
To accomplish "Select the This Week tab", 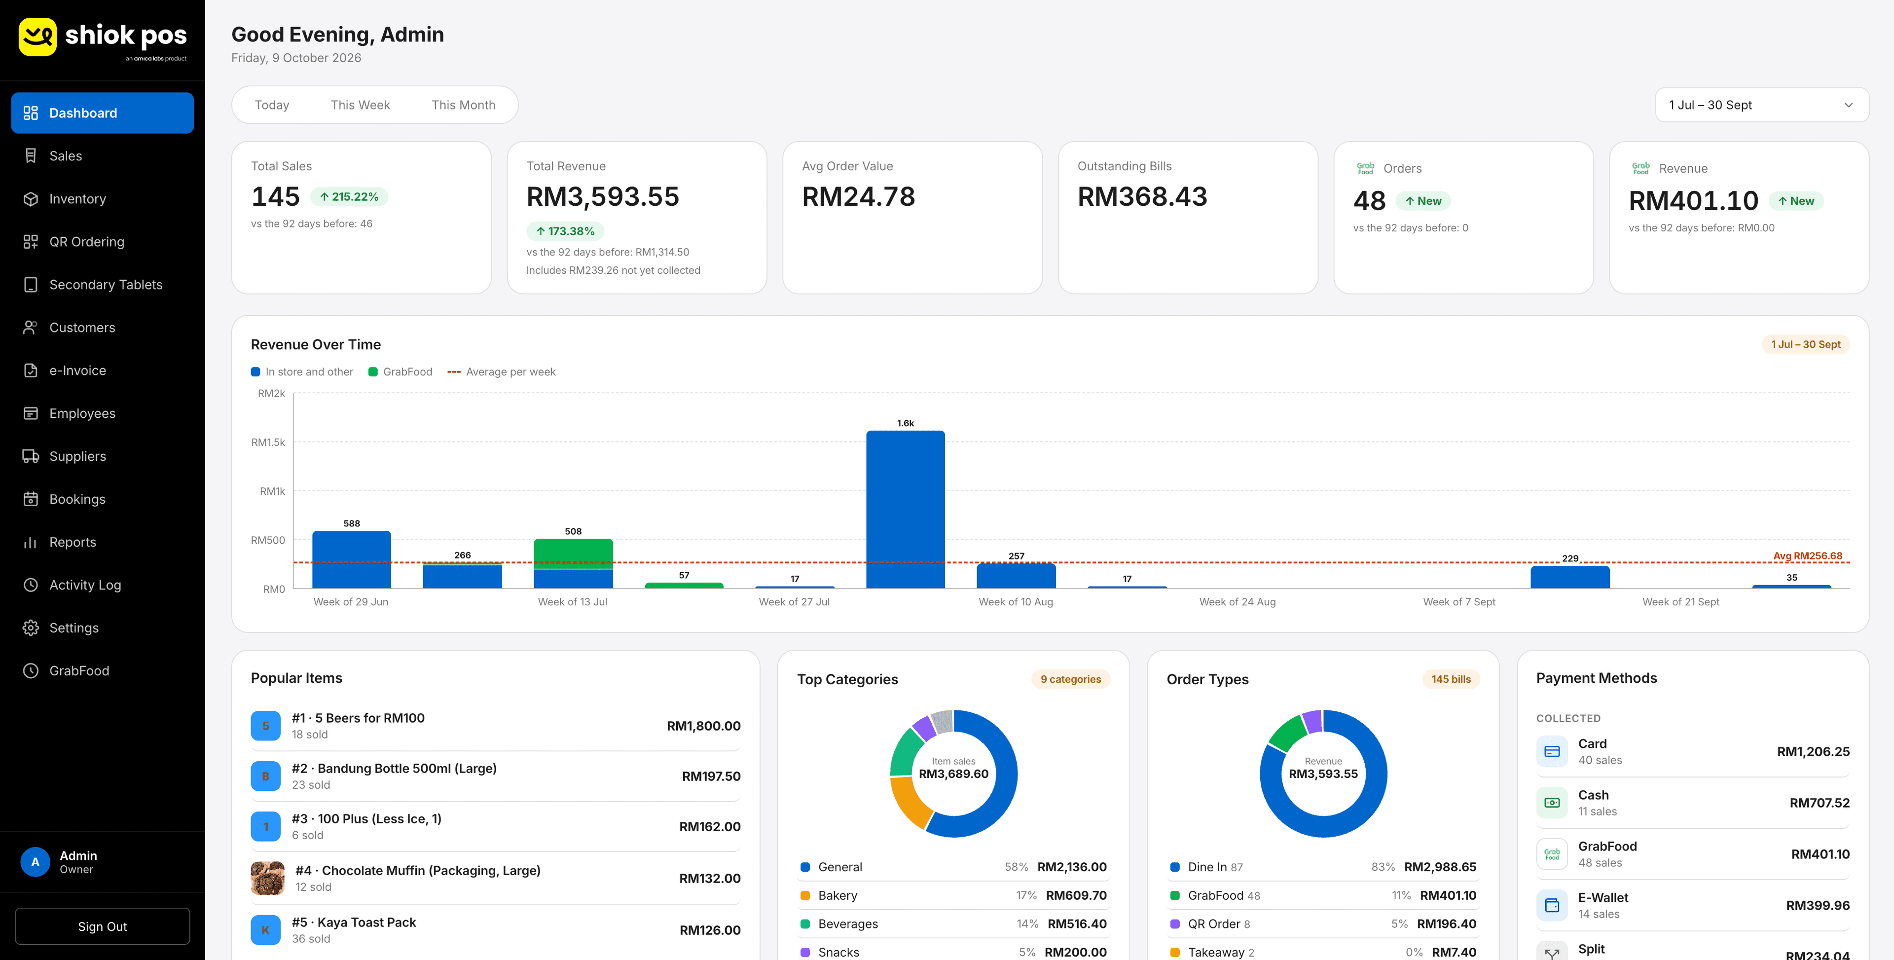I will click(x=360, y=105).
